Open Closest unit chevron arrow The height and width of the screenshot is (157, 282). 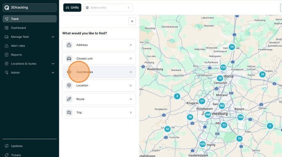[x=131, y=58]
